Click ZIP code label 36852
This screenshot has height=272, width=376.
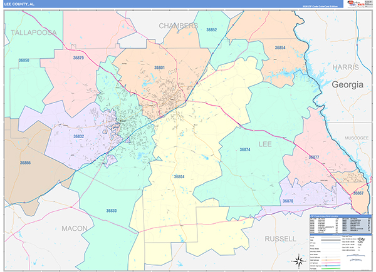pyautogui.click(x=212, y=30)
